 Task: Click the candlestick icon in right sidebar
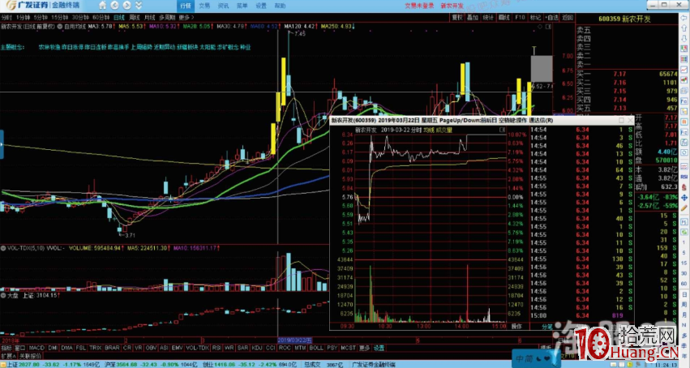pyautogui.click(x=684, y=79)
